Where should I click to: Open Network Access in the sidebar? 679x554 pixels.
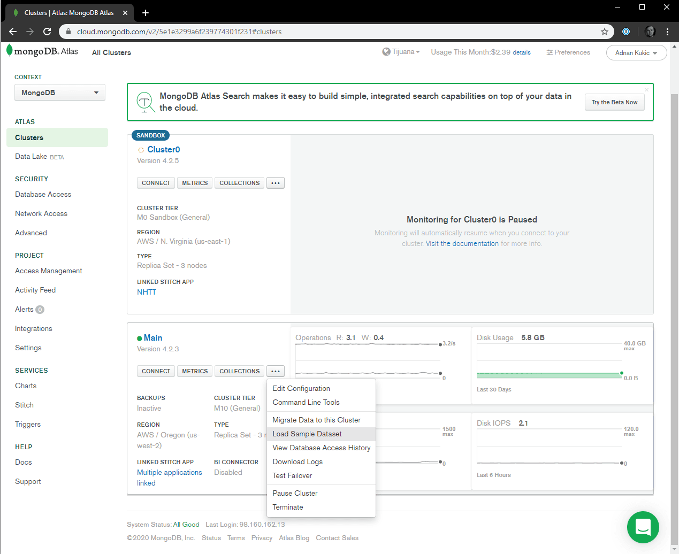[x=41, y=213]
